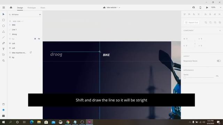Viewport: 223px width, 125px height.
Task: Add a component with the plus button
Action: [220, 31]
